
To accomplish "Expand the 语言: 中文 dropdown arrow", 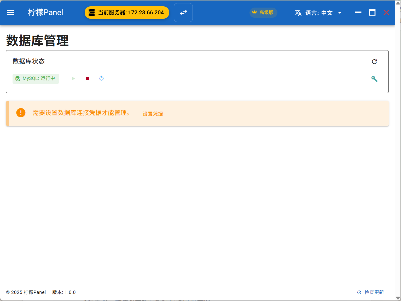I will [340, 13].
